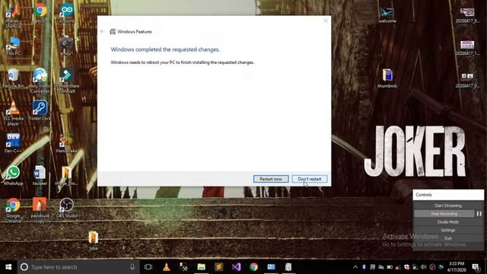The width and height of the screenshot is (487, 274).
Task: Open File Explorer from the taskbar
Action: 201,267
